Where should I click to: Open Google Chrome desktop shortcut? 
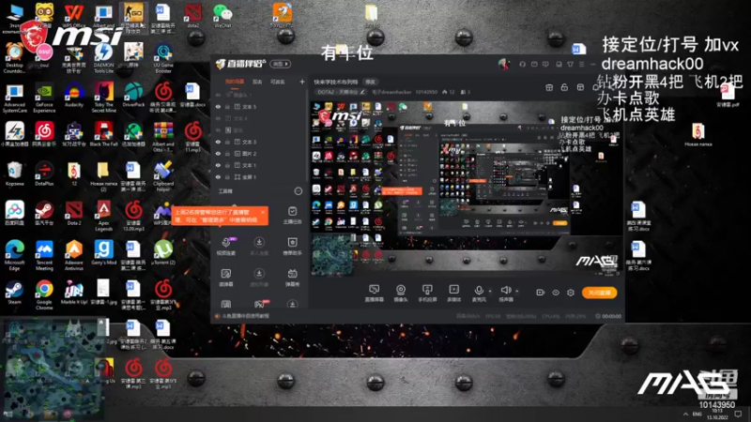click(44, 295)
